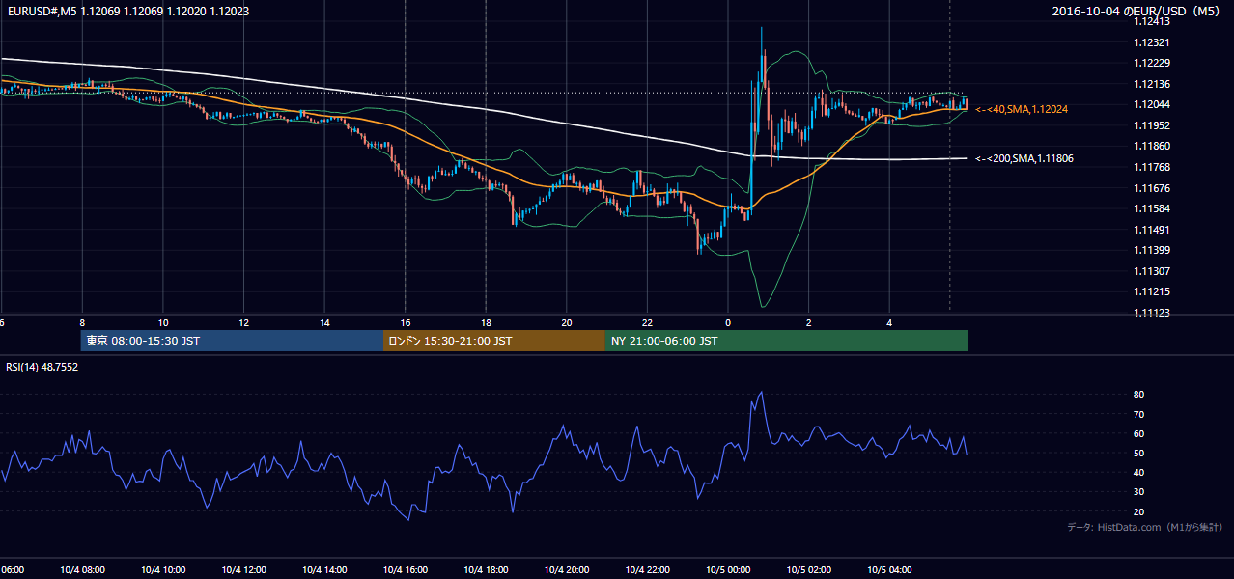Click price scale value 1.11399
The width and height of the screenshot is (1234, 579).
[1151, 250]
